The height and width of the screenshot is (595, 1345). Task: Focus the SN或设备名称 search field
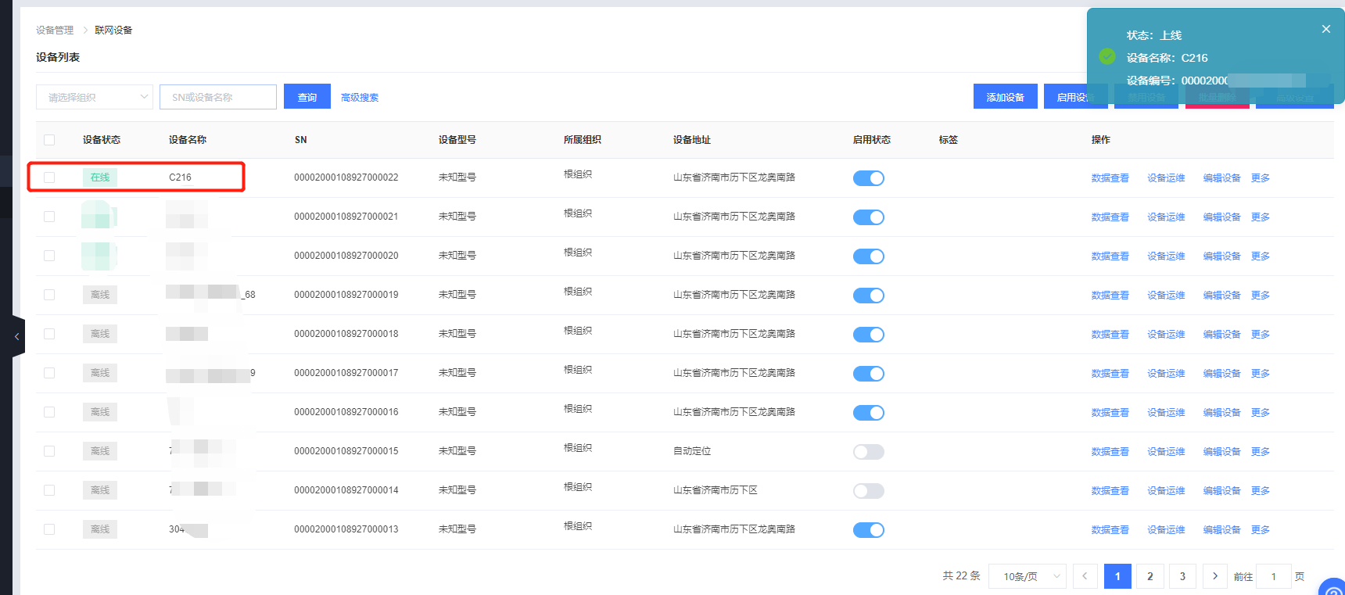point(218,97)
